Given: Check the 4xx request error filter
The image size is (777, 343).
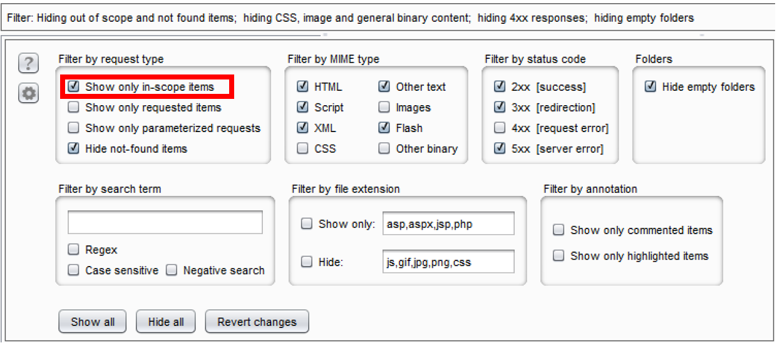Looking at the screenshot, I should point(500,128).
